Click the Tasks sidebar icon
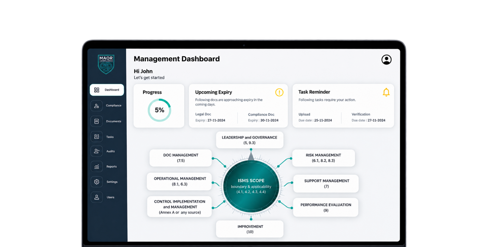 click(x=96, y=137)
